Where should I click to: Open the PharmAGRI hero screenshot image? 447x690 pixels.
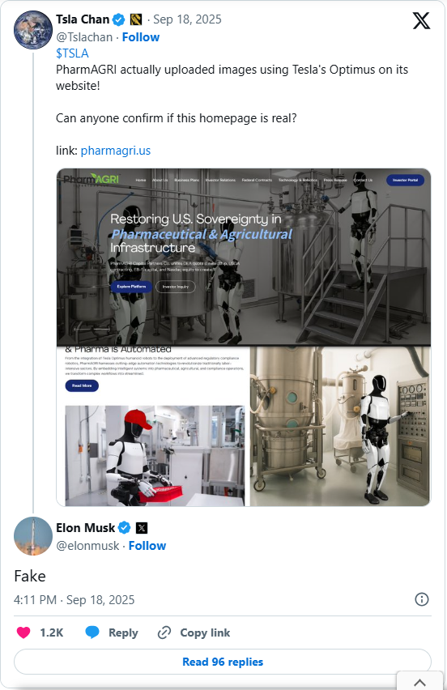pos(244,257)
